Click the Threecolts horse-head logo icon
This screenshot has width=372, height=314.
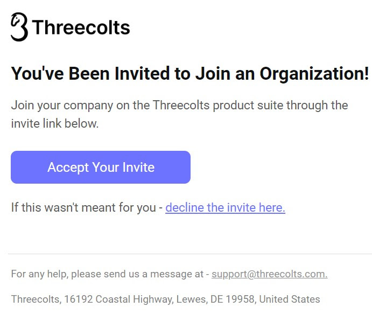(19, 27)
